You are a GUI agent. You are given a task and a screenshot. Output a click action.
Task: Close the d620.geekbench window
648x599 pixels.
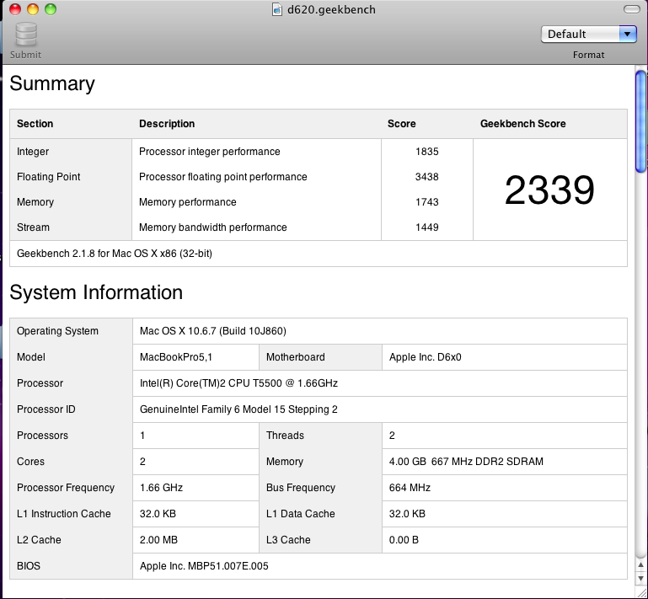pos(15,9)
